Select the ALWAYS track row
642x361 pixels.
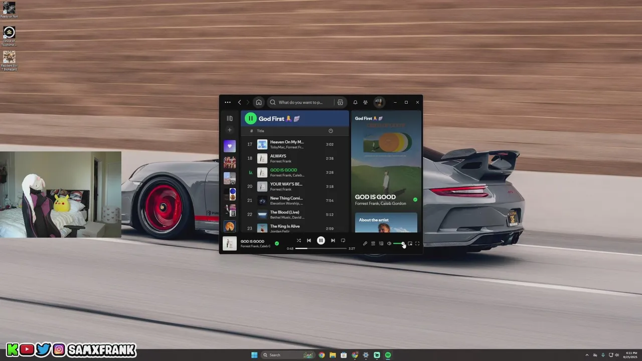pyautogui.click(x=295, y=158)
